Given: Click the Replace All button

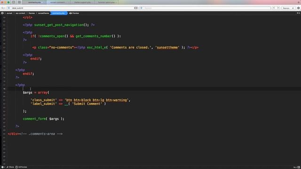Looking at the screenshot, I should point(293,8).
